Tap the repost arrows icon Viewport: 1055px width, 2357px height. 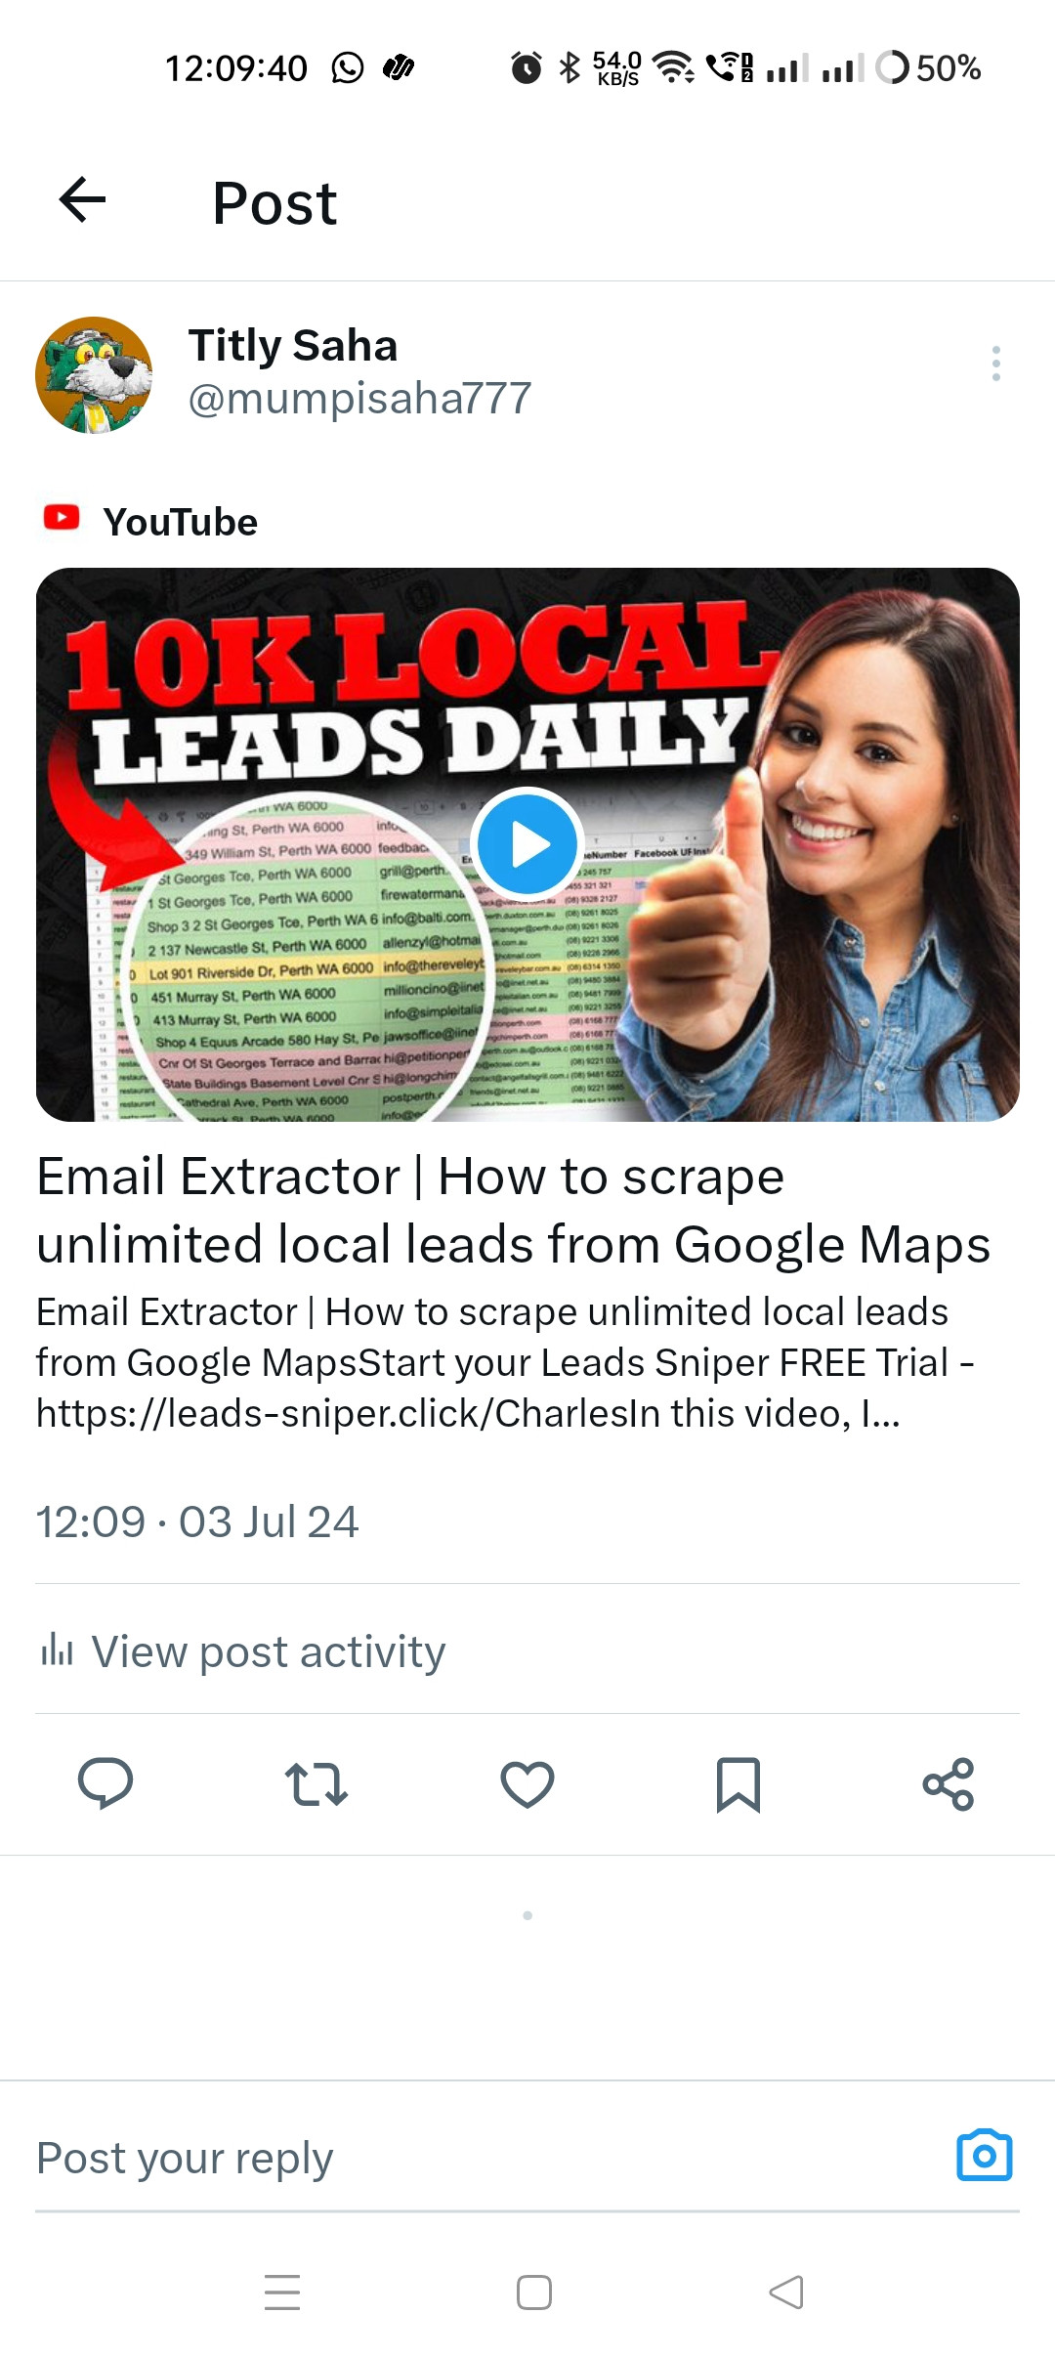coord(316,1783)
